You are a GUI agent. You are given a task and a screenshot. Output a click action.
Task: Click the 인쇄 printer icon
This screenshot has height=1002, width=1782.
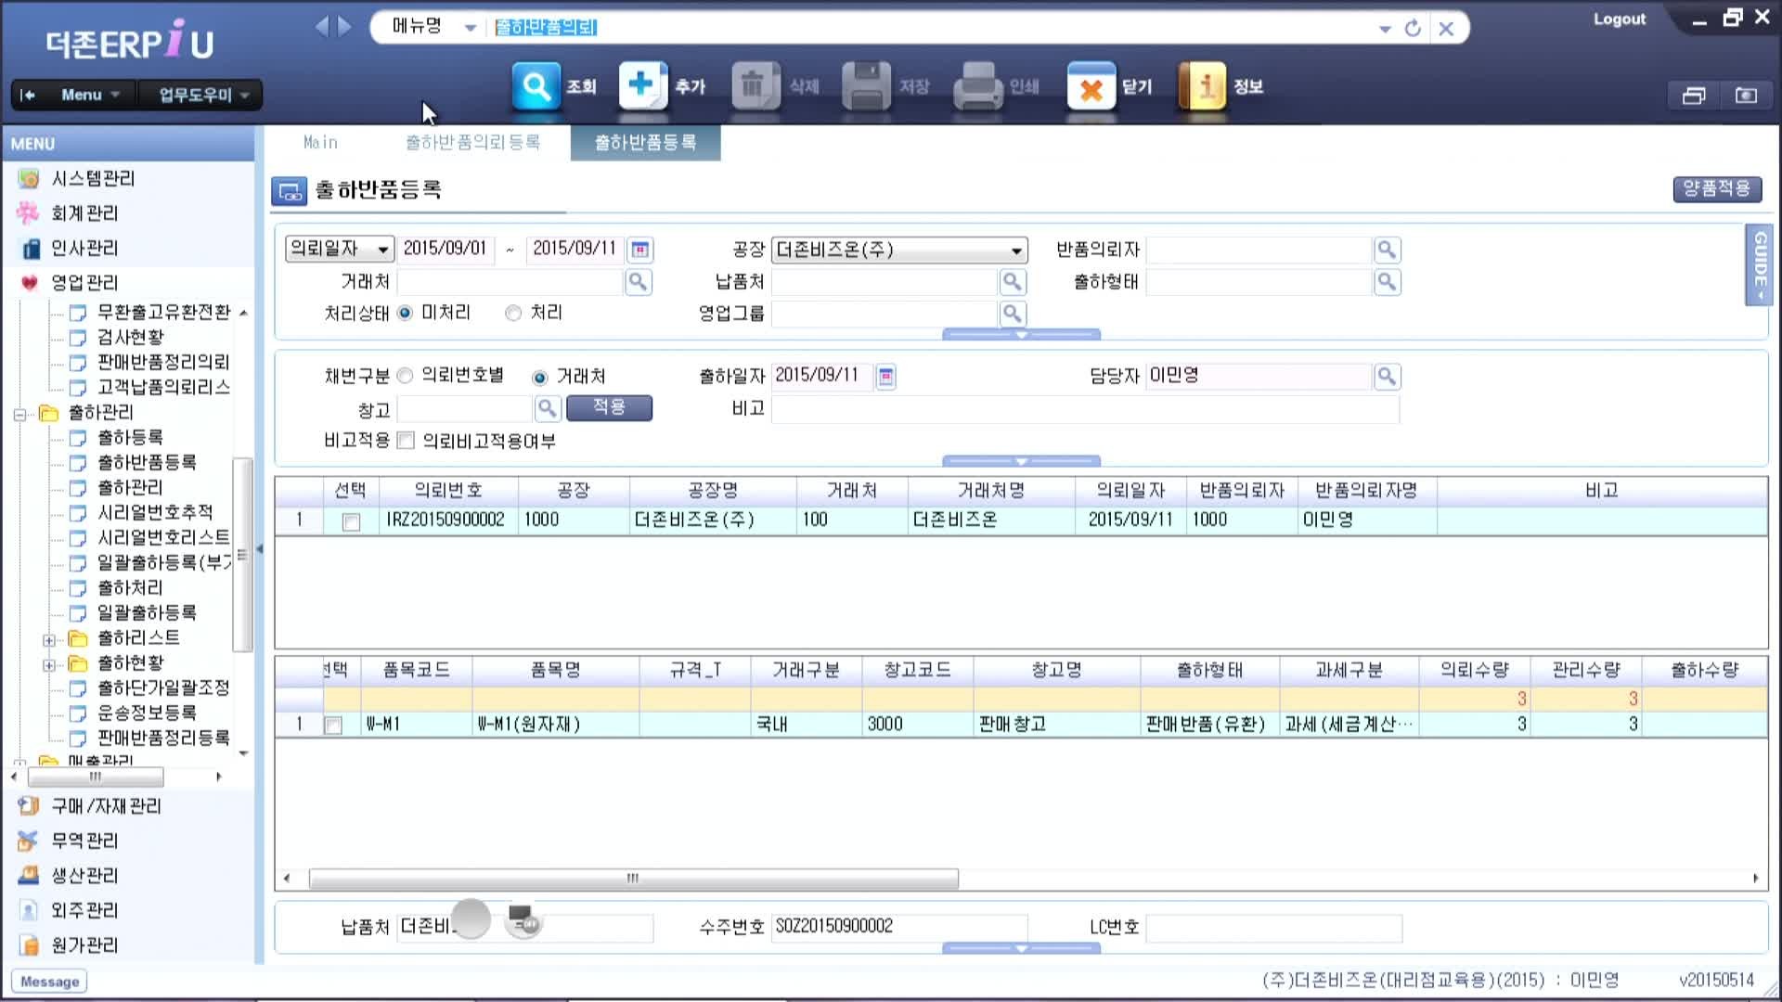click(977, 86)
